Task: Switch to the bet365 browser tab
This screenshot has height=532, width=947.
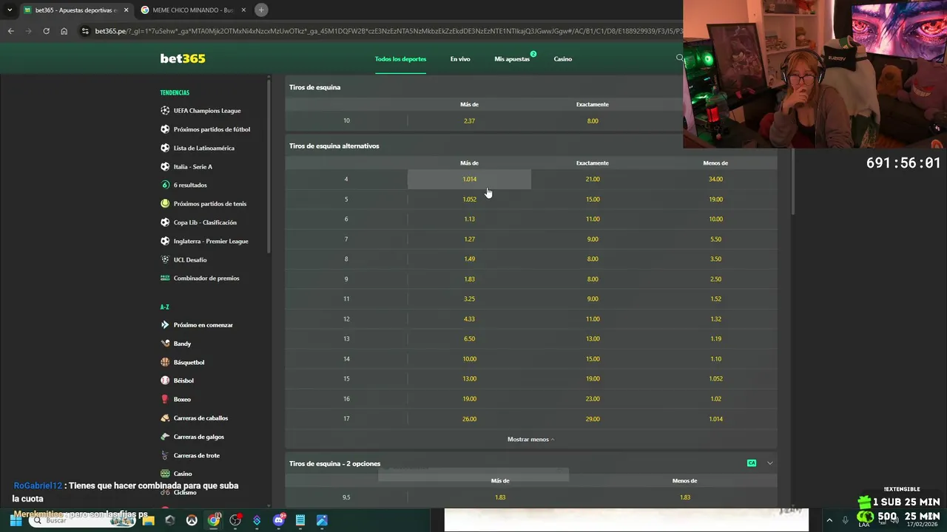Action: 74,10
